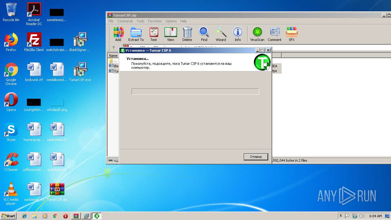Select the wedallowed rtf desktop file
Viewport: 391px width, 220px height.
click(57, 72)
